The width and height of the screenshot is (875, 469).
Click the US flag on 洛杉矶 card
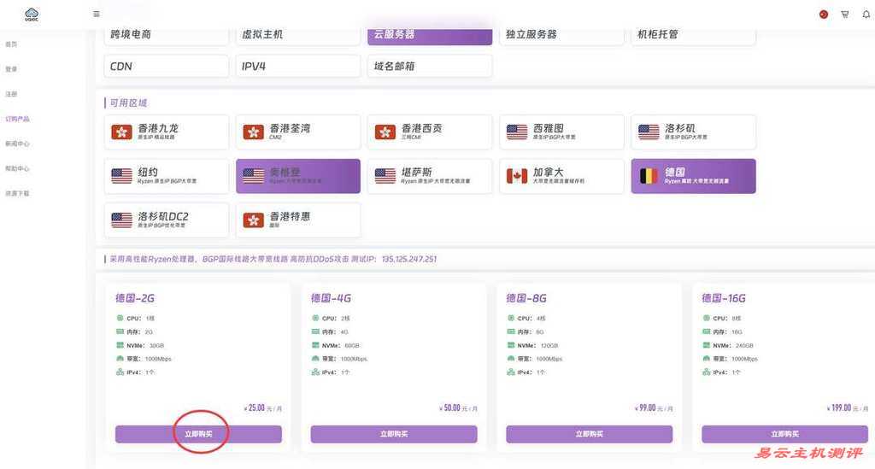(x=649, y=132)
